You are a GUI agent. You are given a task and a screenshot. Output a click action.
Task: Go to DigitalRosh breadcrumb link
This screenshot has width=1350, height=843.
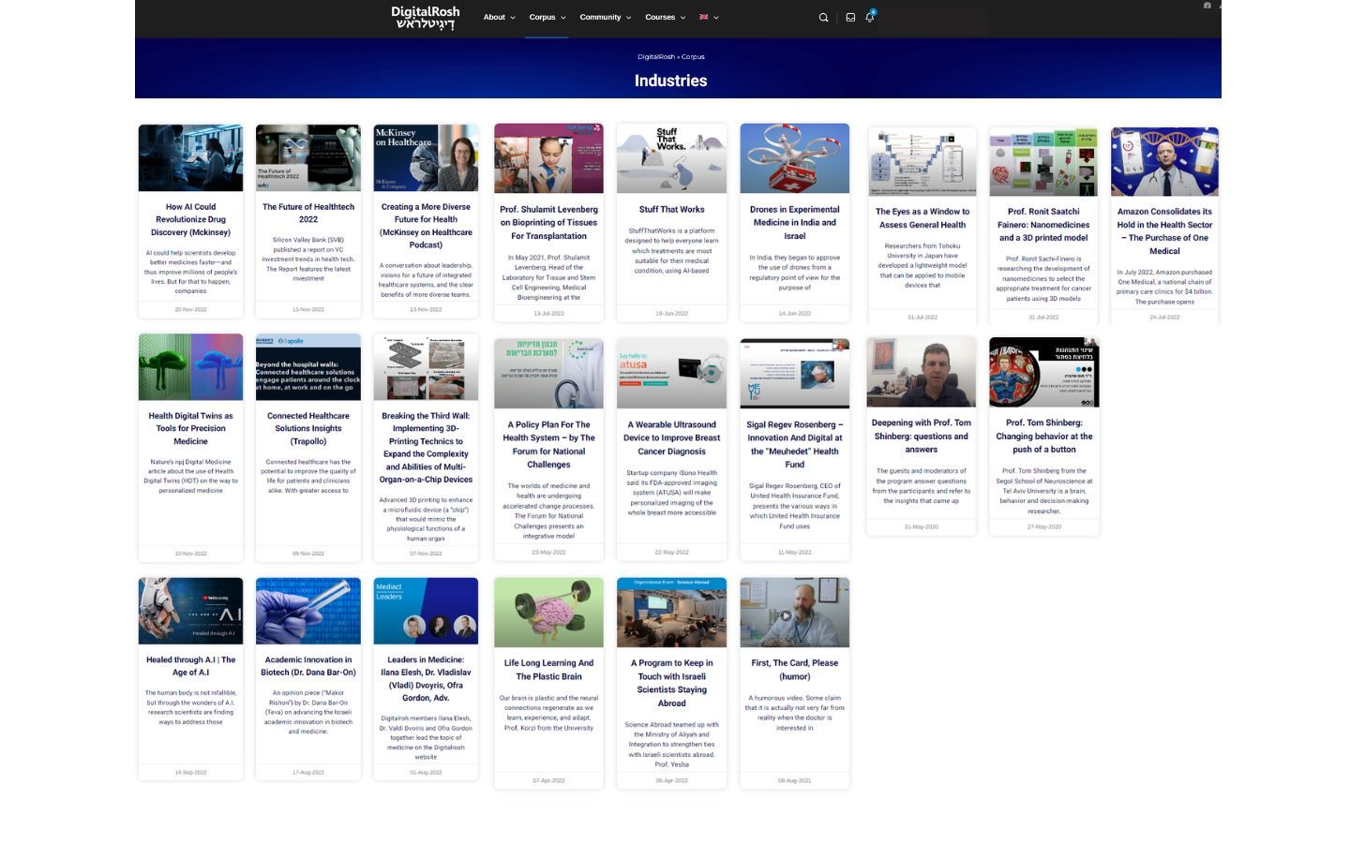click(x=655, y=57)
